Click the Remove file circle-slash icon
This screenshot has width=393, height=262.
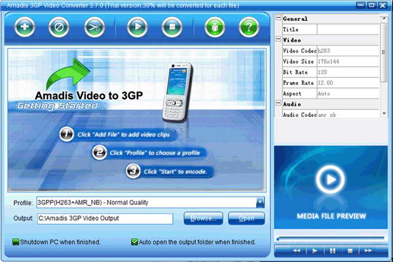click(59, 27)
